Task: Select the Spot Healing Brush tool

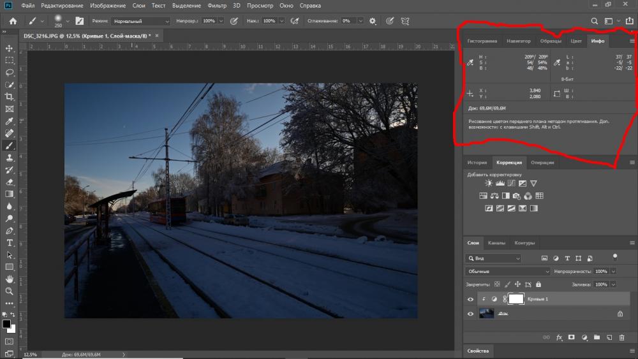Action: pyautogui.click(x=9, y=133)
